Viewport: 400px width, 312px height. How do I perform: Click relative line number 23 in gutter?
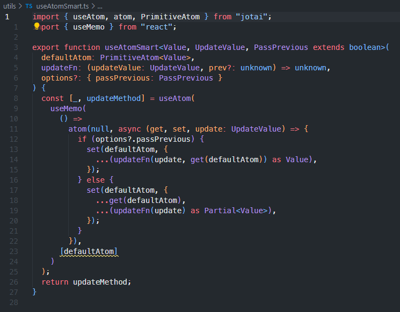[x=14, y=251]
